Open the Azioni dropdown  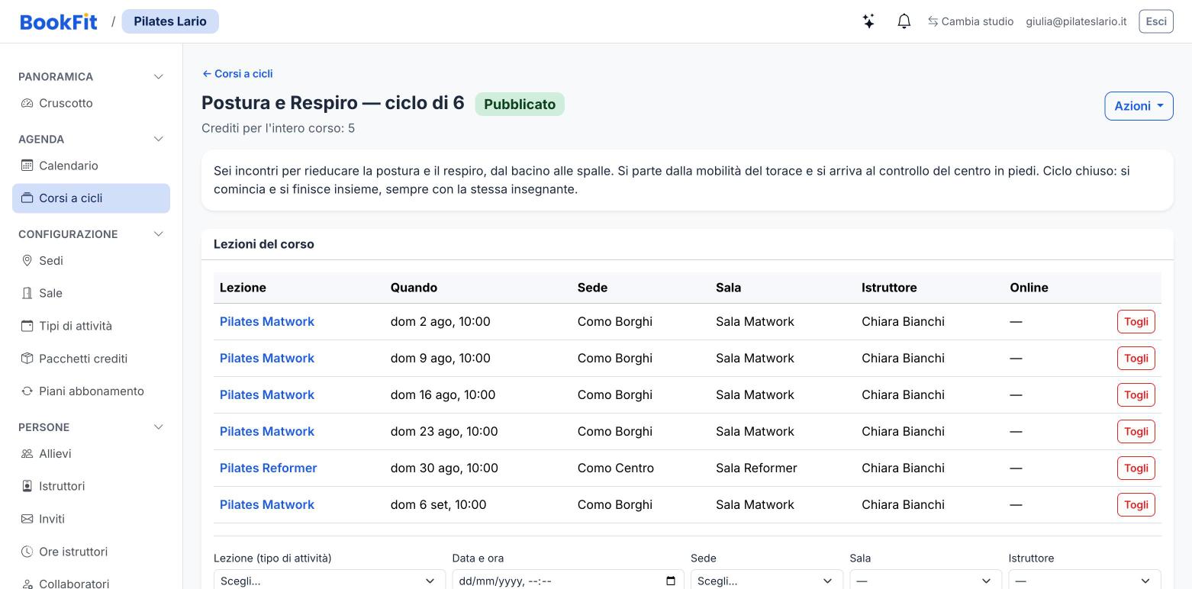point(1139,106)
